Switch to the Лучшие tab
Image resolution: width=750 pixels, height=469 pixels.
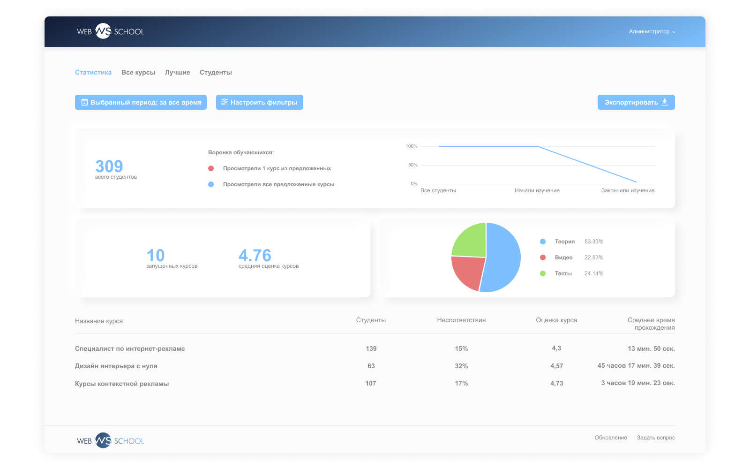(177, 73)
